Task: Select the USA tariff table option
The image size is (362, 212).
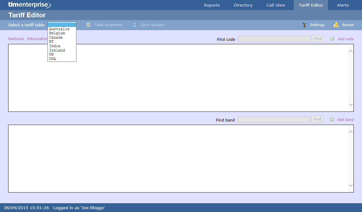Action: coord(53,59)
